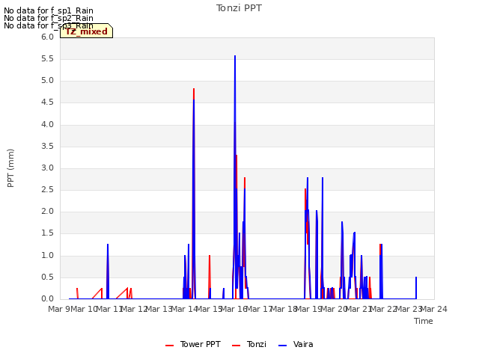The width and height of the screenshot is (479, 359).
Task: Click the 'No data for f_sp2_Rain' message
Action: [x=48, y=18]
